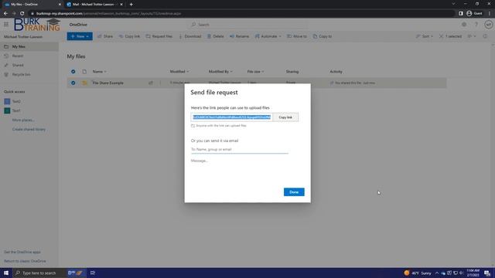This screenshot has width=495, height=278.
Task: Toggle File Share Example row checkbox
Action: coord(73,83)
